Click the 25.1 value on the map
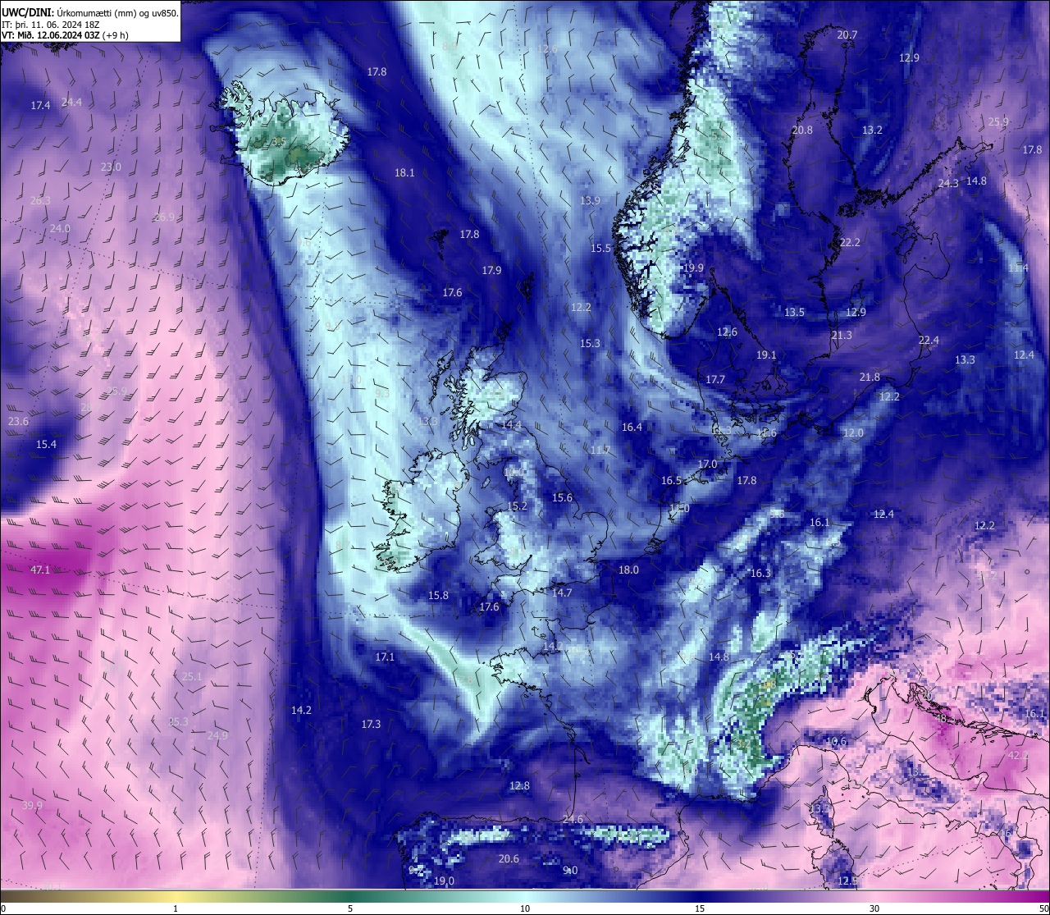The height and width of the screenshot is (915, 1050). 192,676
